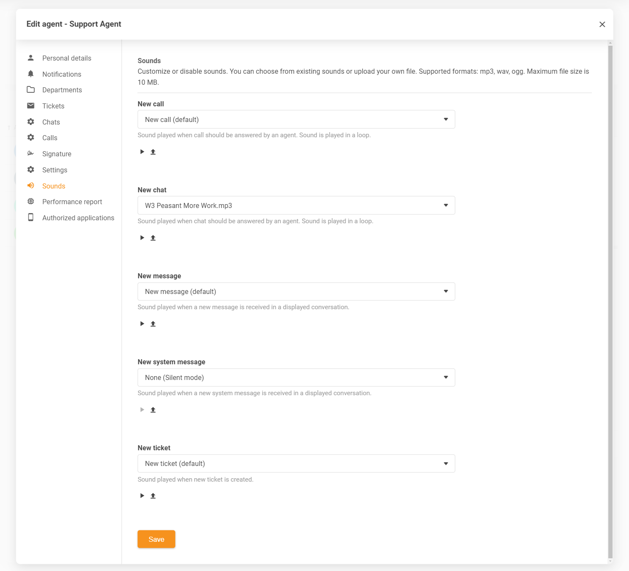Close the Edit agent dialog
The width and height of the screenshot is (629, 571).
tap(602, 25)
